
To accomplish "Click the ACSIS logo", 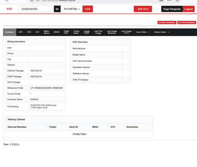I will point(9,9).
